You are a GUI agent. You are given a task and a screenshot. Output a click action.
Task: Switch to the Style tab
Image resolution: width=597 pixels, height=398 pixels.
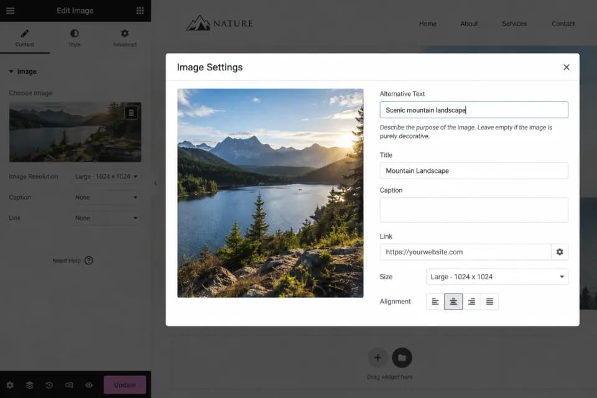75,38
